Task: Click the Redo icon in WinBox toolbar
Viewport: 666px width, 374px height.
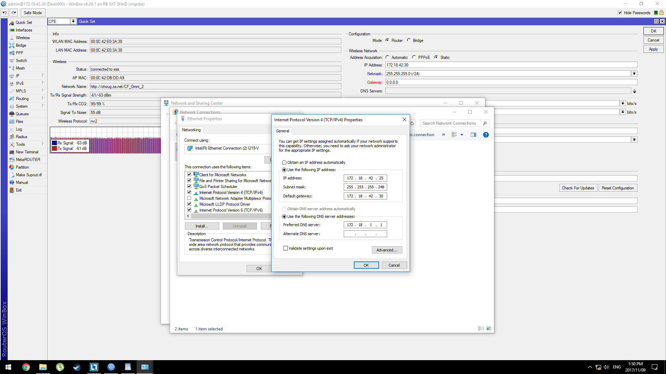Action: (14, 13)
